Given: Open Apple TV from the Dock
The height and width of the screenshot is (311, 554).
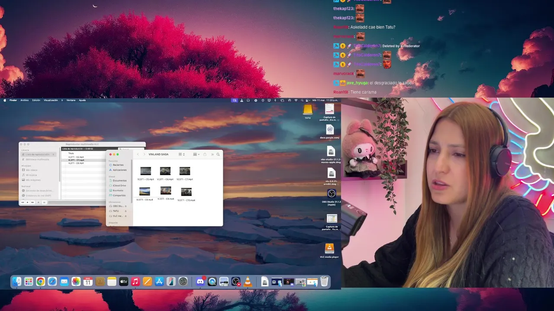Looking at the screenshot, I should (123, 282).
